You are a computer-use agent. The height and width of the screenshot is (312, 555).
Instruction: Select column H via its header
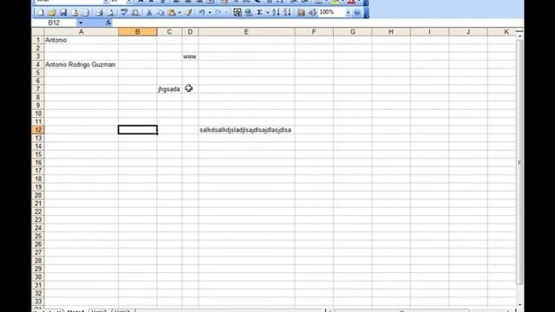click(x=391, y=32)
